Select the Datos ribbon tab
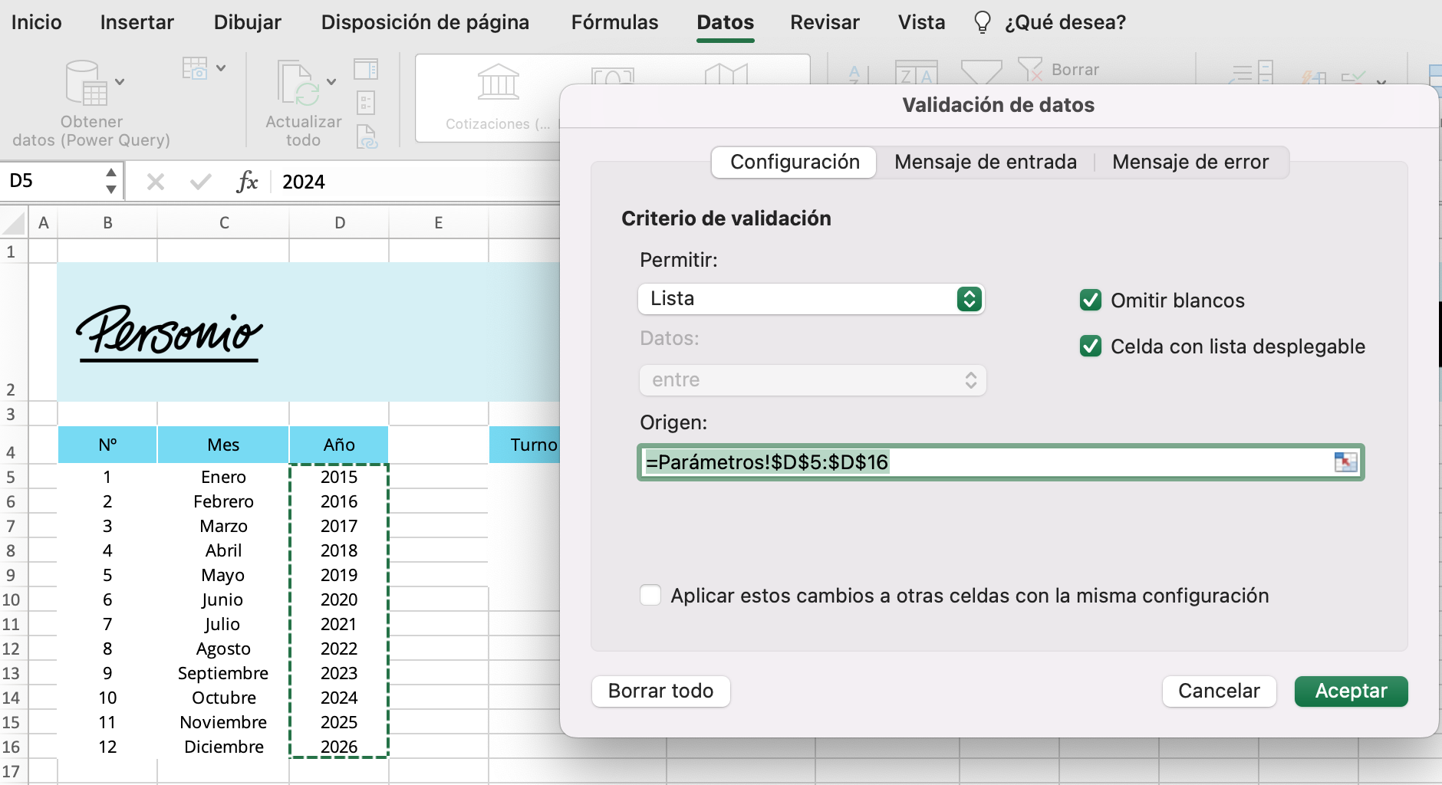 click(x=725, y=22)
